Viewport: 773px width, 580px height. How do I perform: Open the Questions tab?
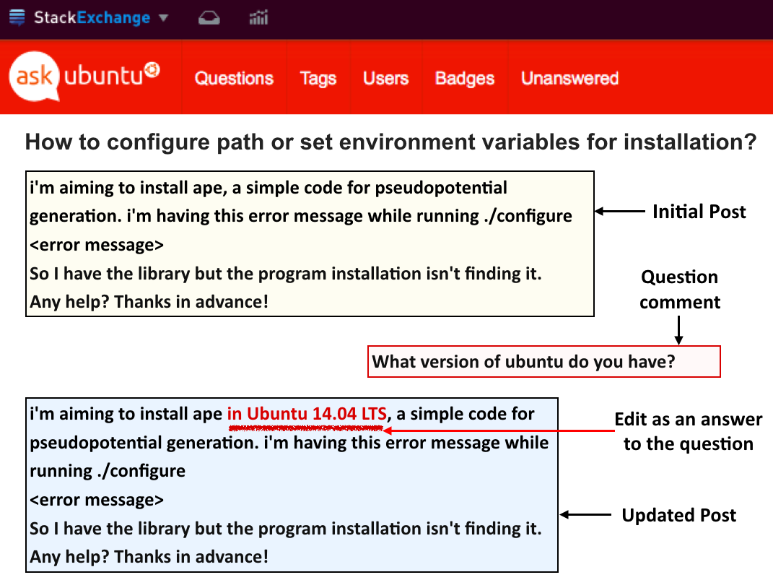coord(234,78)
